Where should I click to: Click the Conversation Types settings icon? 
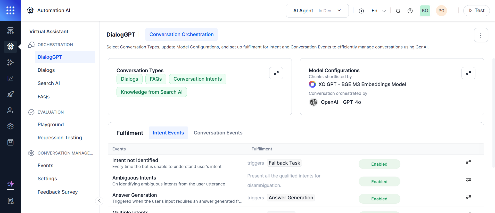276,73
